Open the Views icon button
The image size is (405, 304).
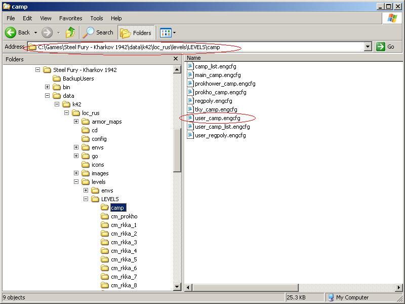coord(166,33)
